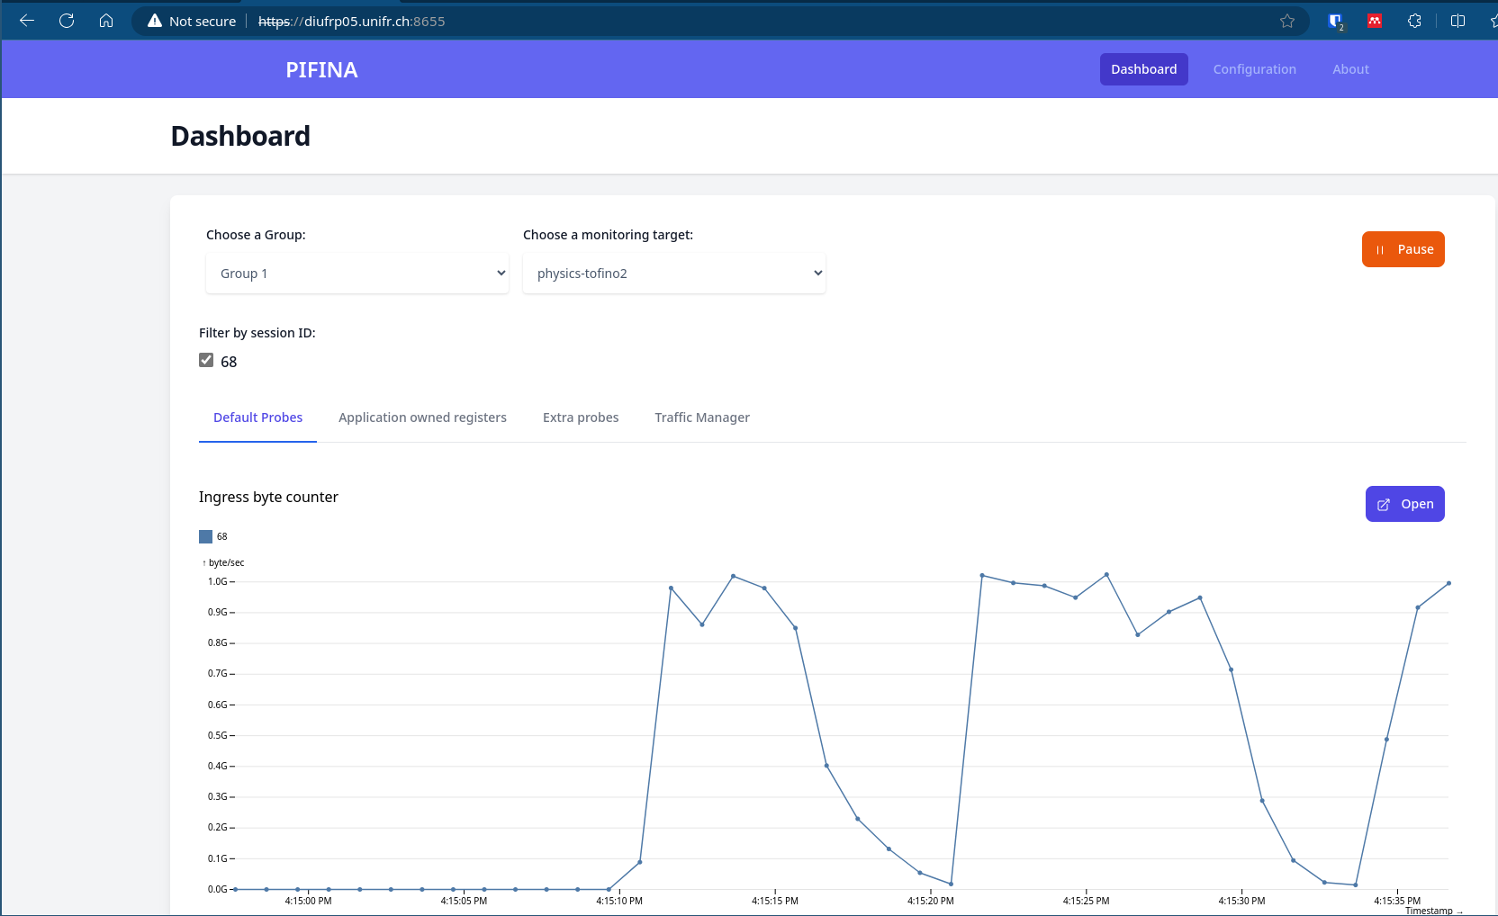
Task: Click the Not secure warning icon
Action: coord(155,21)
